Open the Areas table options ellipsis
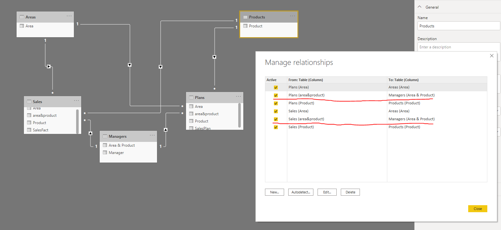The width and height of the screenshot is (501, 230). 69,16
